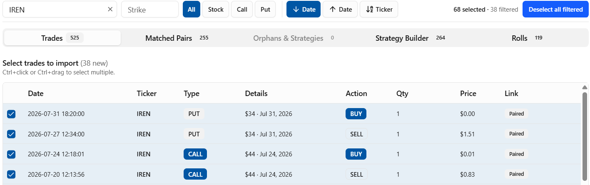Viewport: 590px width, 185px height.
Task: Click BUY badge in 2026-07-31 row
Action: (356, 113)
